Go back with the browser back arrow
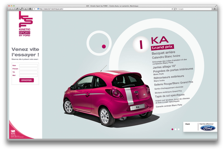224x150 pixels. coord(10,9)
